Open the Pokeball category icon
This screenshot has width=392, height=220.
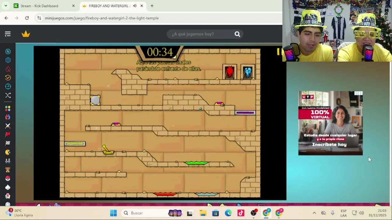coord(8,178)
